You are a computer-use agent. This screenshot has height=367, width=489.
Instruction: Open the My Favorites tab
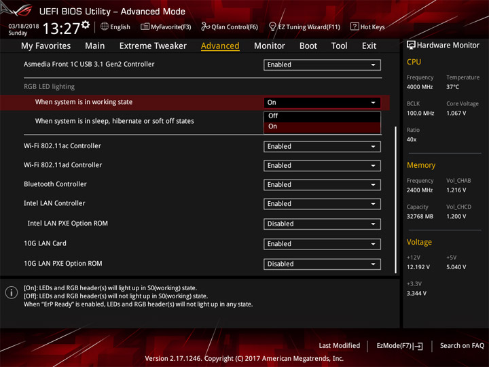[x=46, y=46]
